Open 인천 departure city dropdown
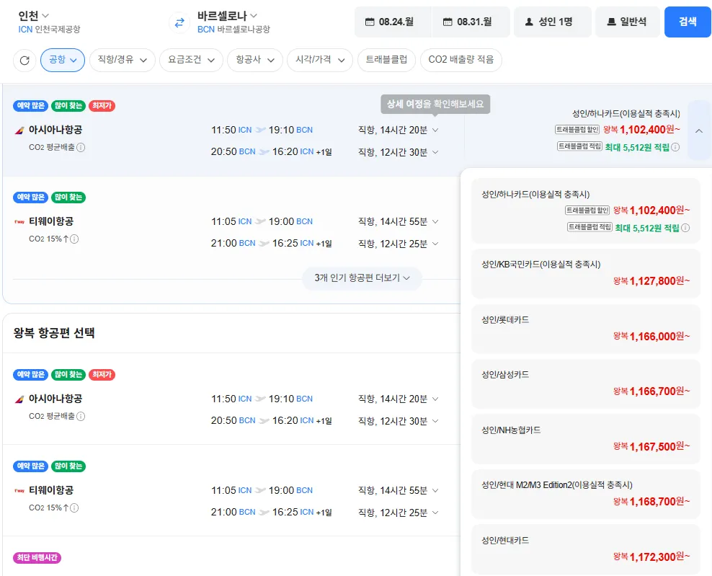The image size is (712, 576). click(x=33, y=16)
